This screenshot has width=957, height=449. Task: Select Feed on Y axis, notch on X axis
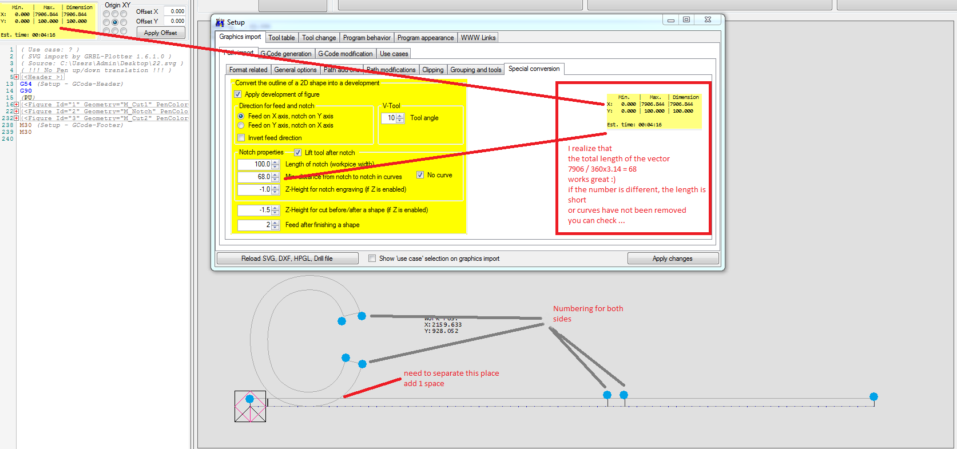pos(241,125)
